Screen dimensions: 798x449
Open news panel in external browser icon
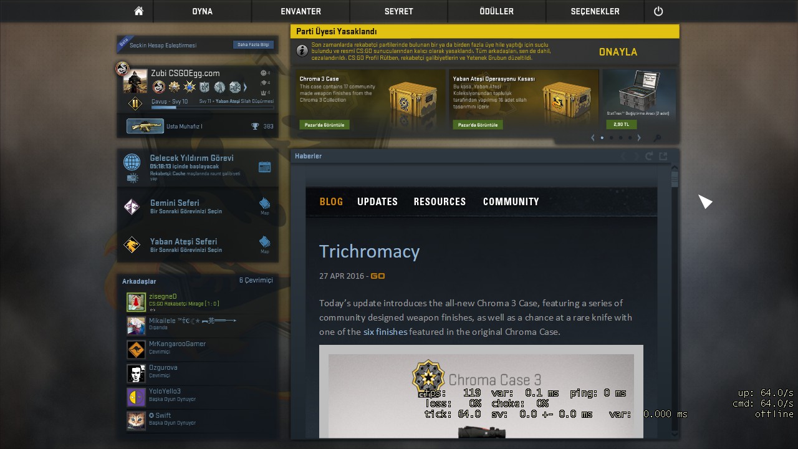(663, 156)
